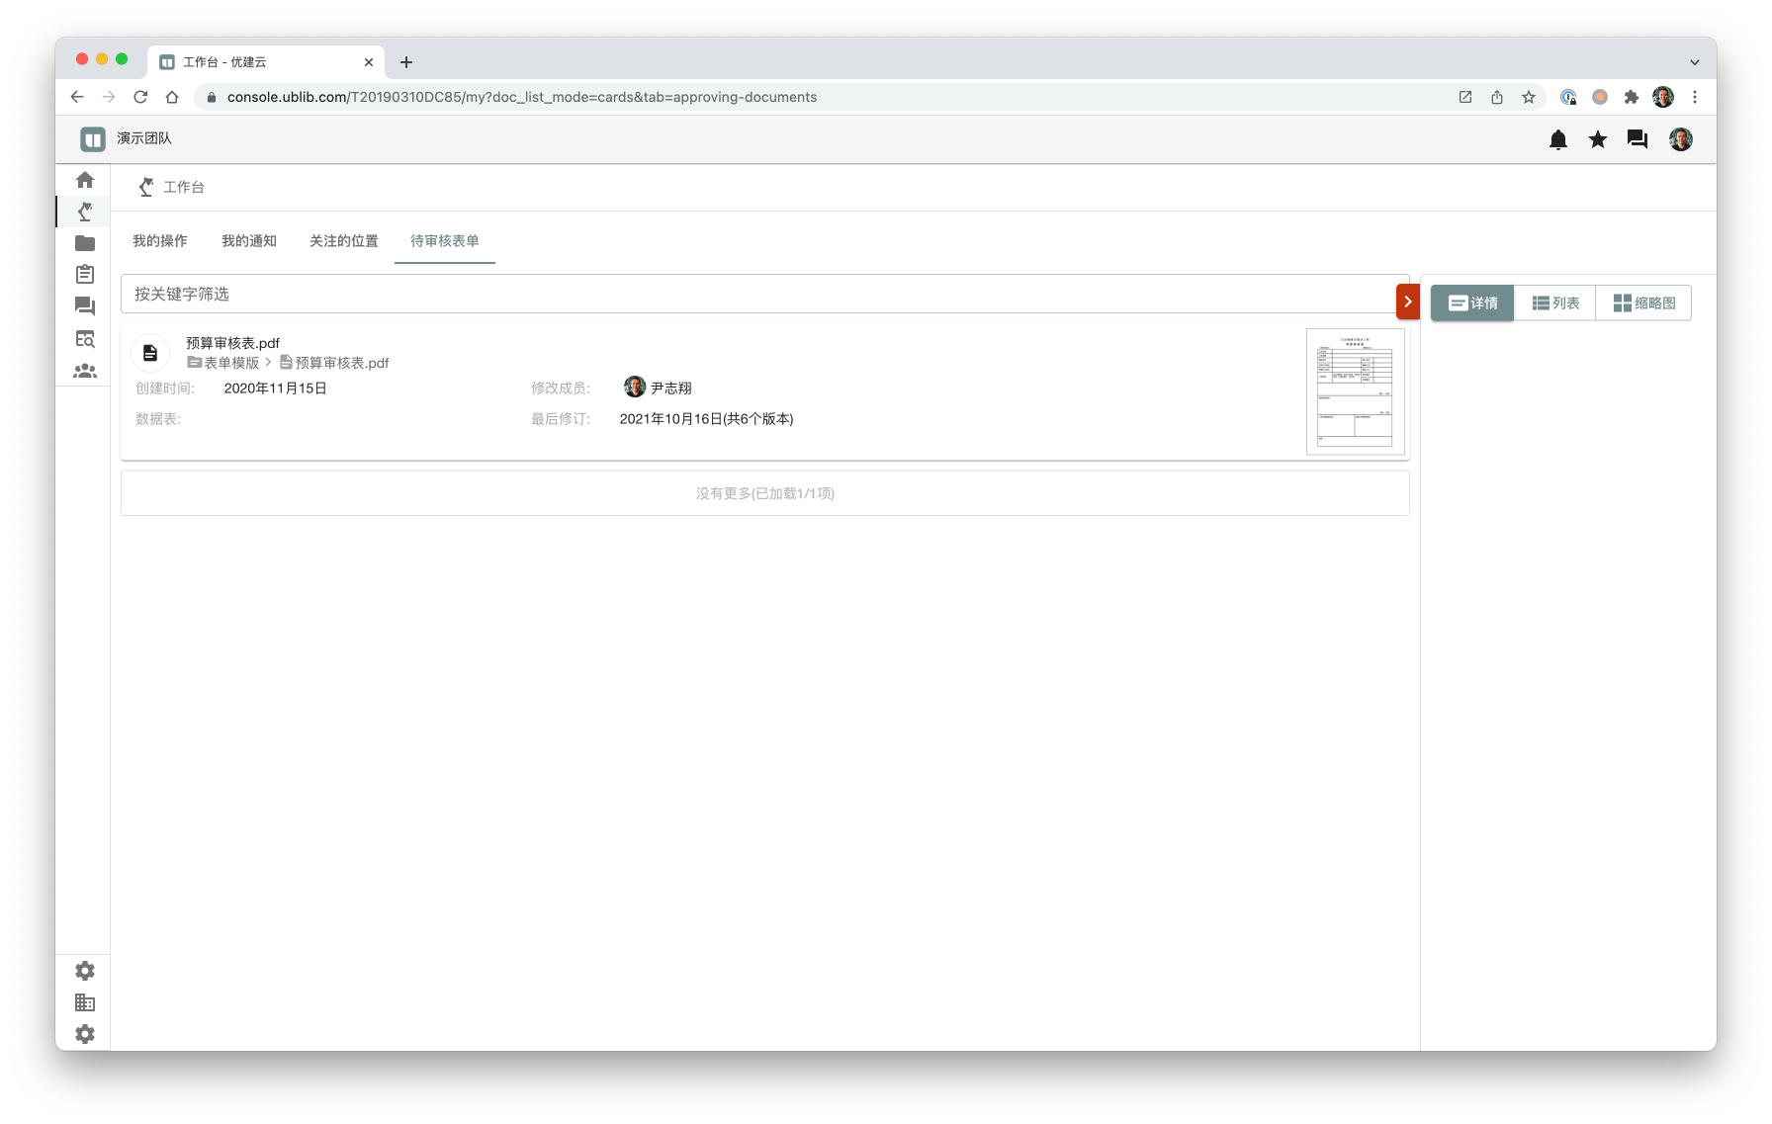Open the search documents icon in sidebar
Screen dimensions: 1772x1124
[85, 339]
